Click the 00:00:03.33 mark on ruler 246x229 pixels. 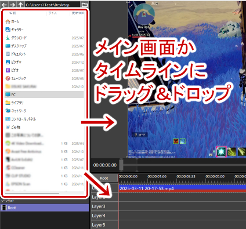(186, 176)
